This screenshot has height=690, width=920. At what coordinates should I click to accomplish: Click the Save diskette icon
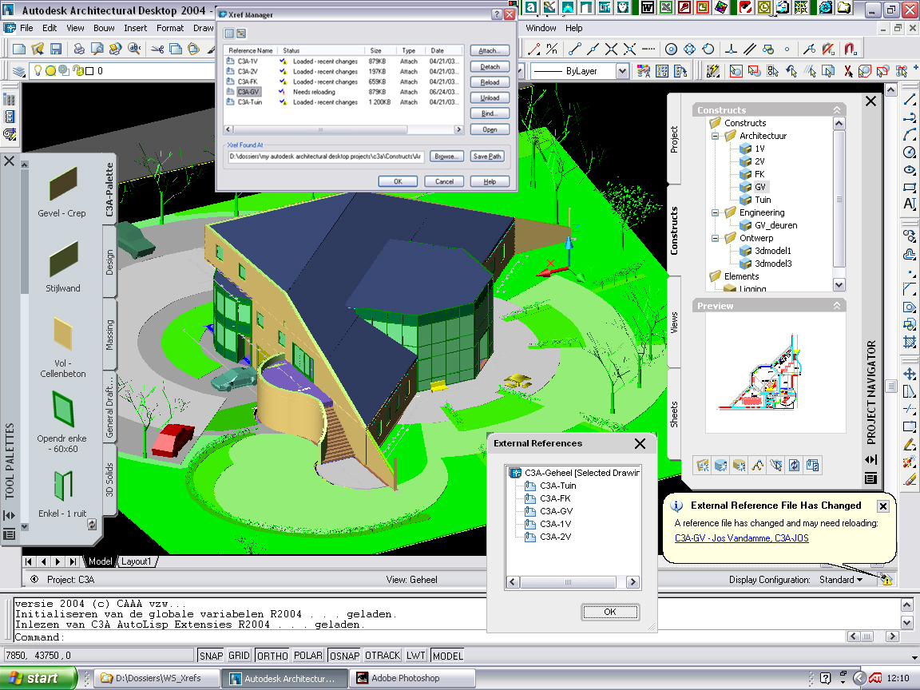pyautogui.click(x=56, y=50)
